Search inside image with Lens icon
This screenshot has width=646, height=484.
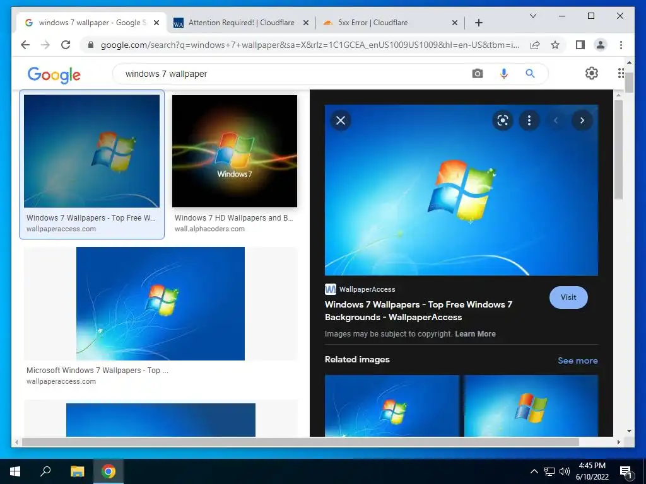503,120
